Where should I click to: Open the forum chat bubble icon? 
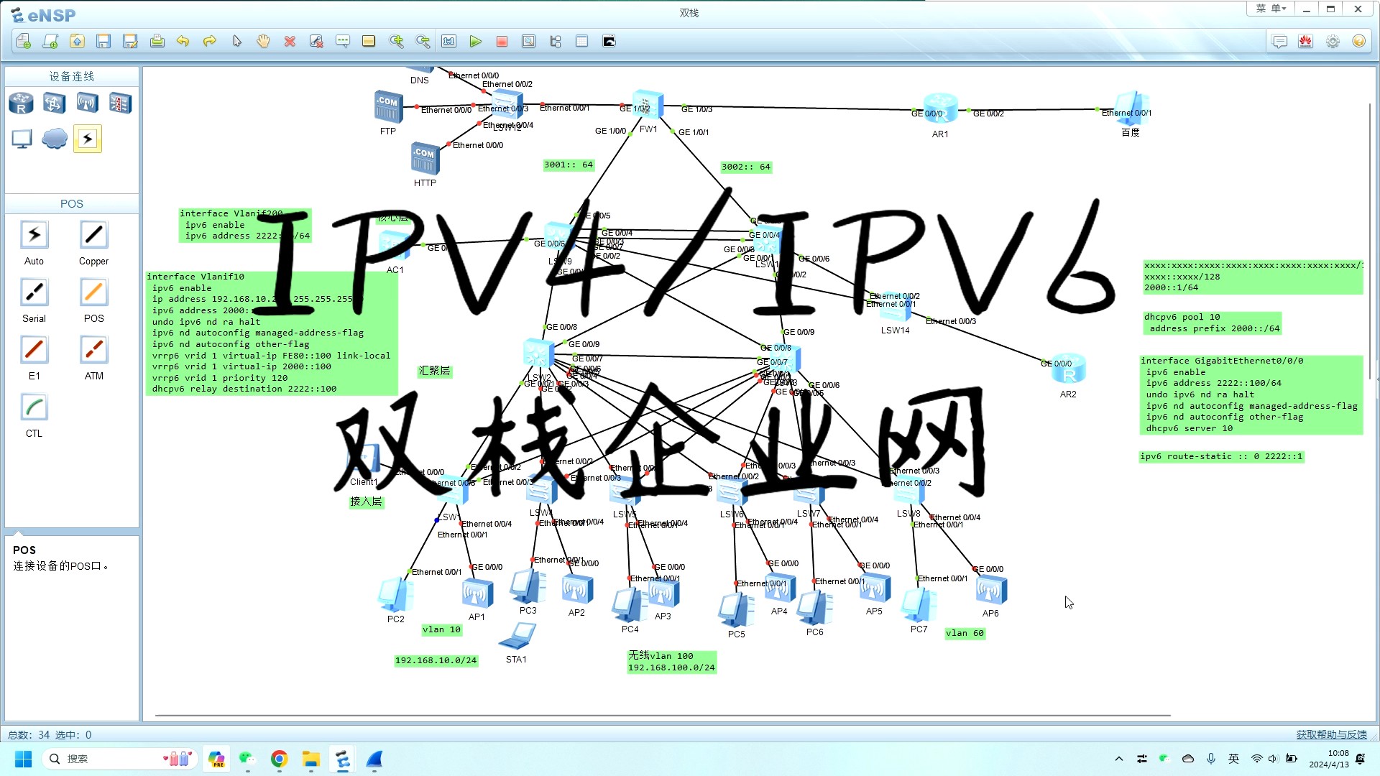[x=1279, y=41]
